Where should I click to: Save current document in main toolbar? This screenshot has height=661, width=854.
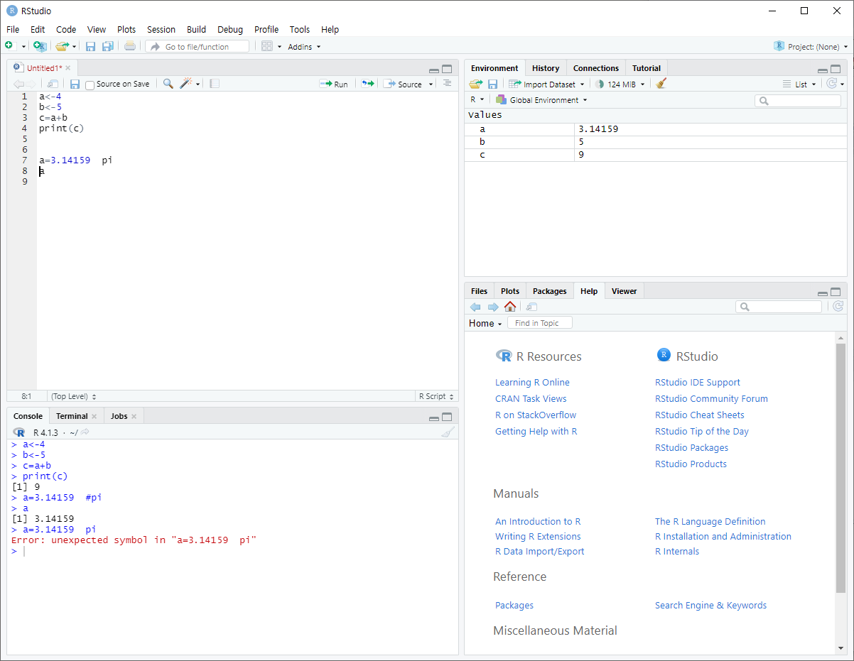coord(90,46)
